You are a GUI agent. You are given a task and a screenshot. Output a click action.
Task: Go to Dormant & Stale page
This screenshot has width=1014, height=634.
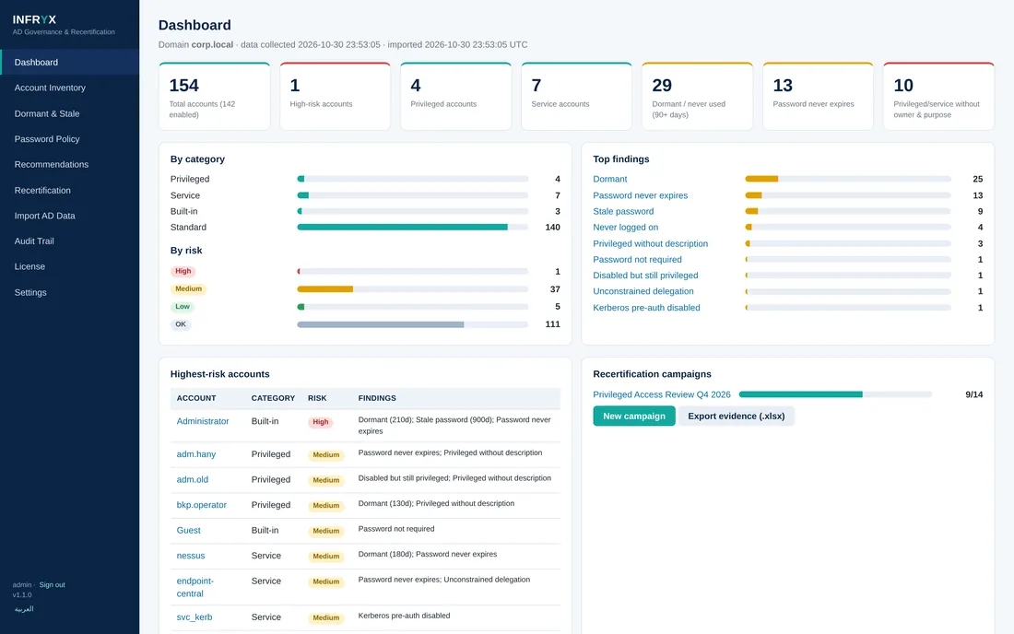click(x=47, y=113)
